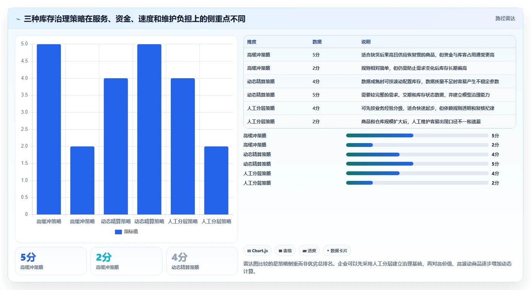Viewport: 531px width, 290px height.
Task: Click the 5分 高缓冲策略 summary card
Action: coord(51,261)
